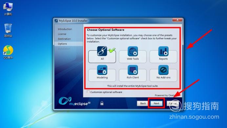The image size is (227, 128).
Task: Click the lock icon in installer footer
Action: pos(102,103)
